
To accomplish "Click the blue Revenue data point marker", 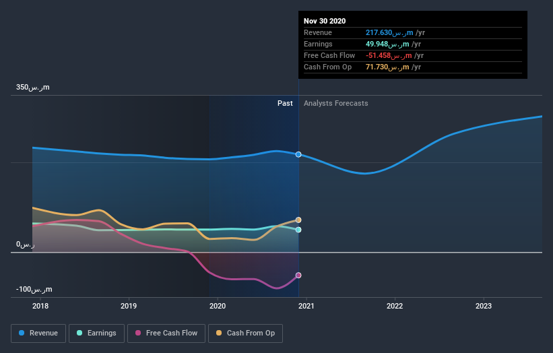I will coord(298,154).
